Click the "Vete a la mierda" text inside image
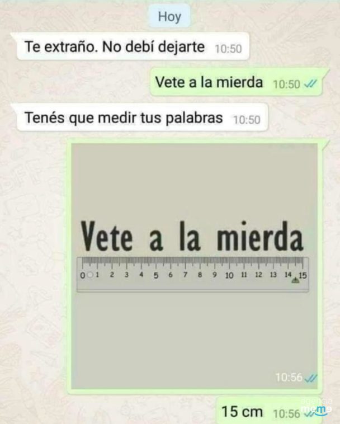This screenshot has width=340, height=424. (192, 236)
